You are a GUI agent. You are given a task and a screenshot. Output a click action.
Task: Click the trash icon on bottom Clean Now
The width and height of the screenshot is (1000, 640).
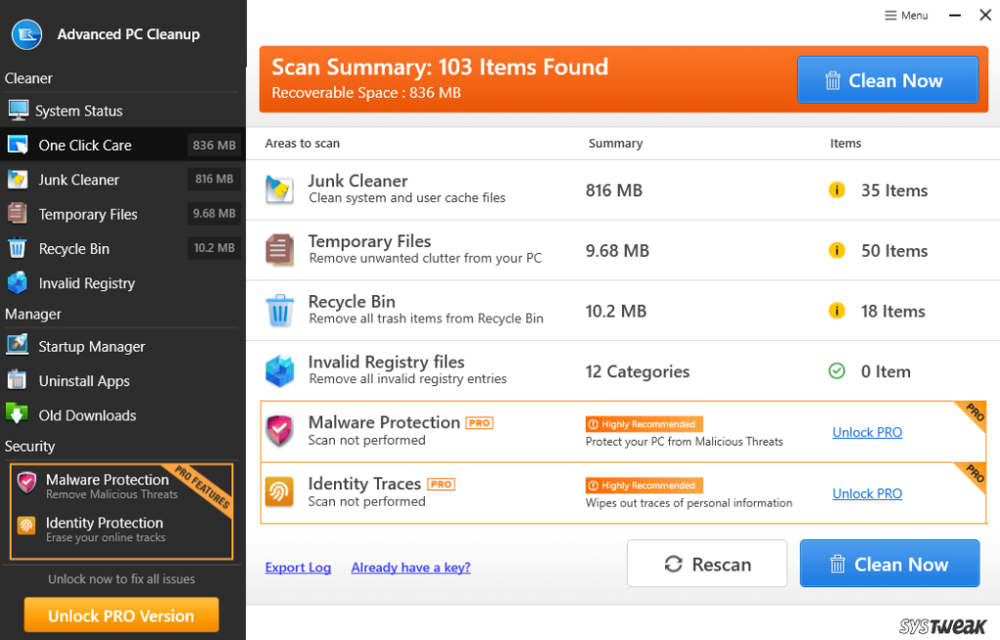(837, 564)
